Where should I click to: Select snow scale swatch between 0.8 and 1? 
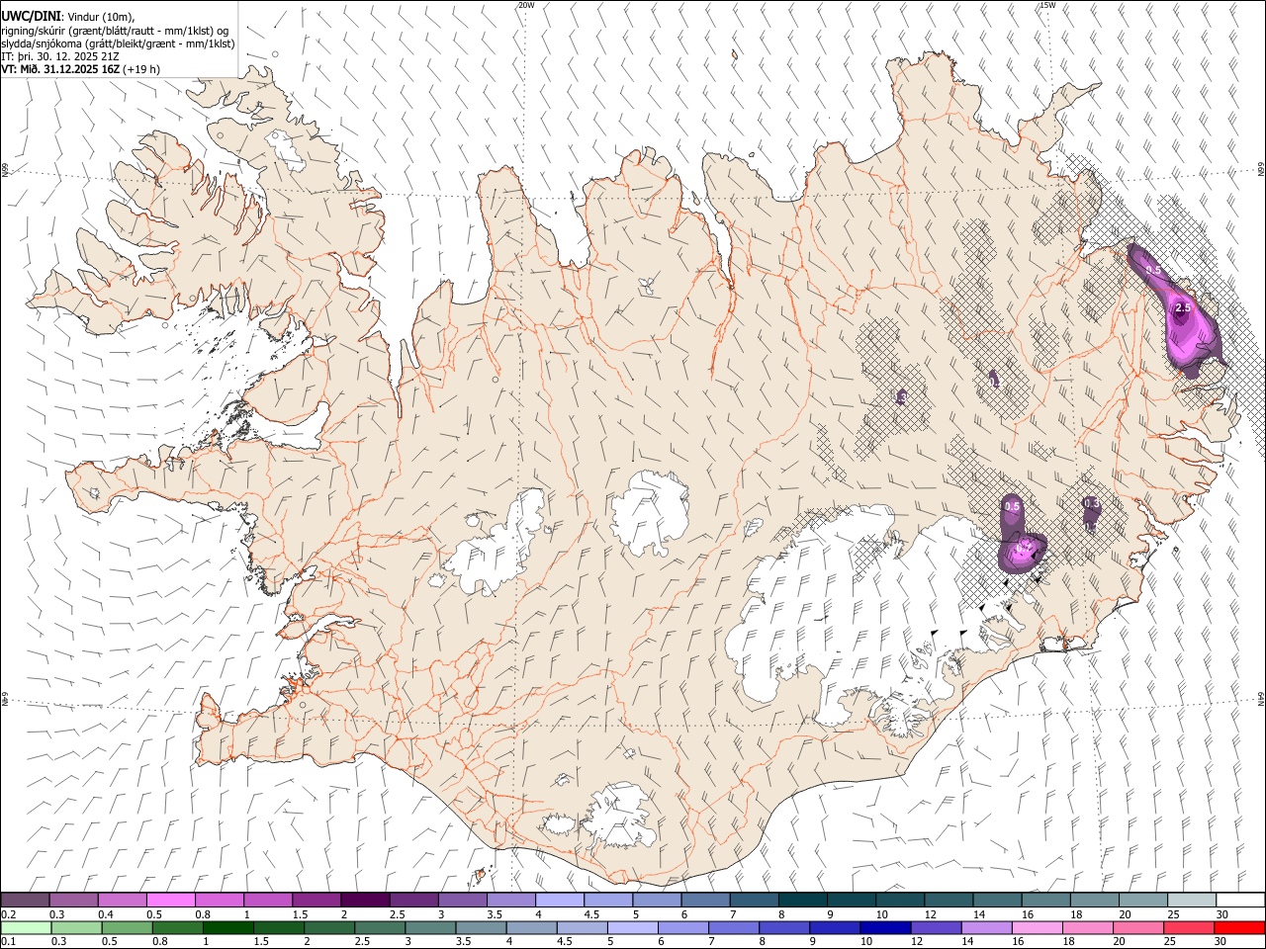(219, 900)
